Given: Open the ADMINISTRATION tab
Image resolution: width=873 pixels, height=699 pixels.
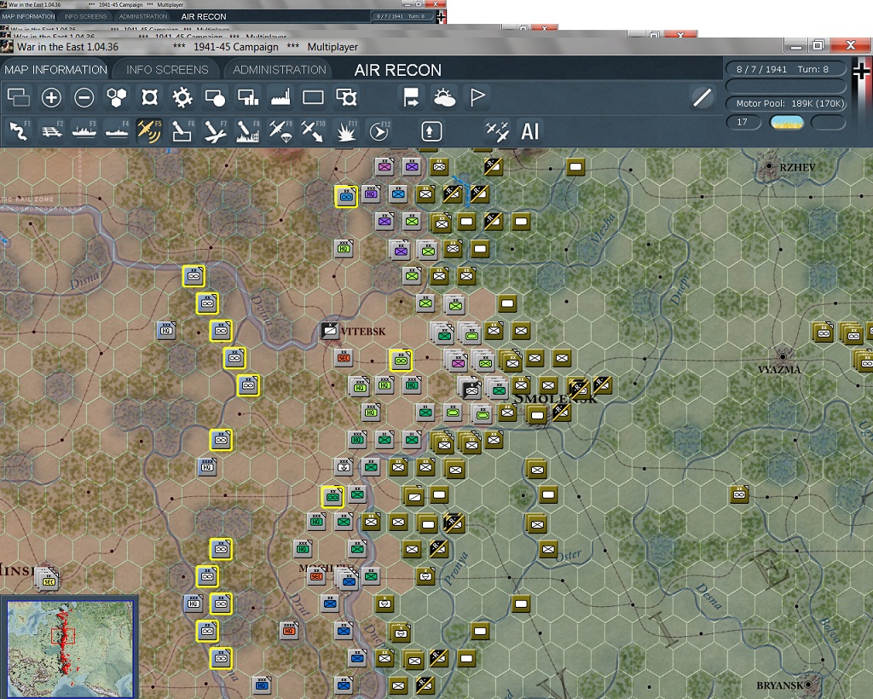Looking at the screenshot, I should pos(280,70).
